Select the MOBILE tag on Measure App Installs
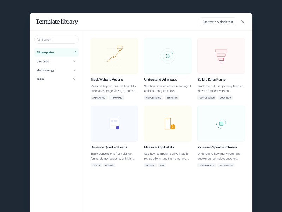Viewport: 282px width, 212px height. click(x=150, y=165)
